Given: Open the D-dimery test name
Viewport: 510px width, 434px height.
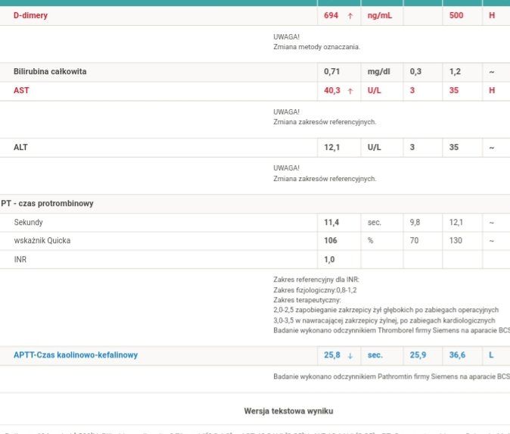Looking at the screenshot, I should (31, 16).
